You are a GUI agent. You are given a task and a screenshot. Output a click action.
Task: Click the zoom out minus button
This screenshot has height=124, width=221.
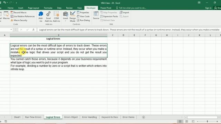pyautogui.click(x=198, y=121)
